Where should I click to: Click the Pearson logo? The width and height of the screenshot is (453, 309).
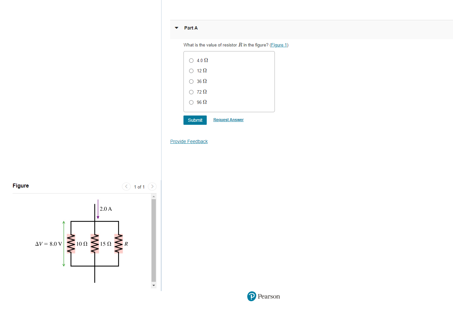coord(264,296)
